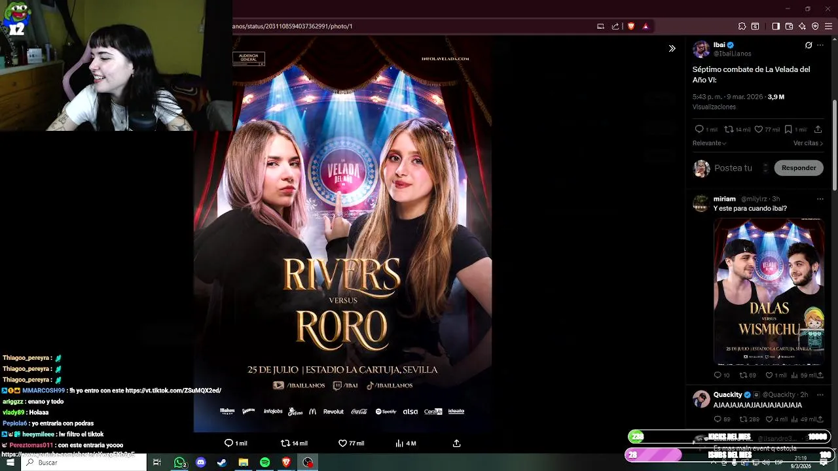Open the Windows Start menu
Image resolution: width=838 pixels, height=471 pixels.
point(10,462)
